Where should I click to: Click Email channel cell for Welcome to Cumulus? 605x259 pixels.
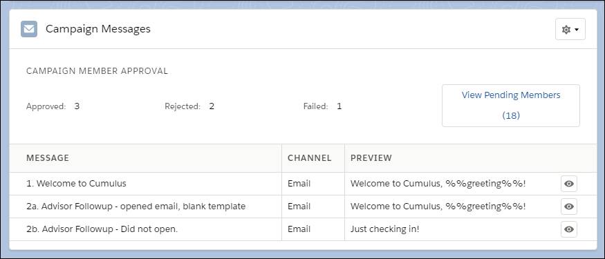[299, 184]
